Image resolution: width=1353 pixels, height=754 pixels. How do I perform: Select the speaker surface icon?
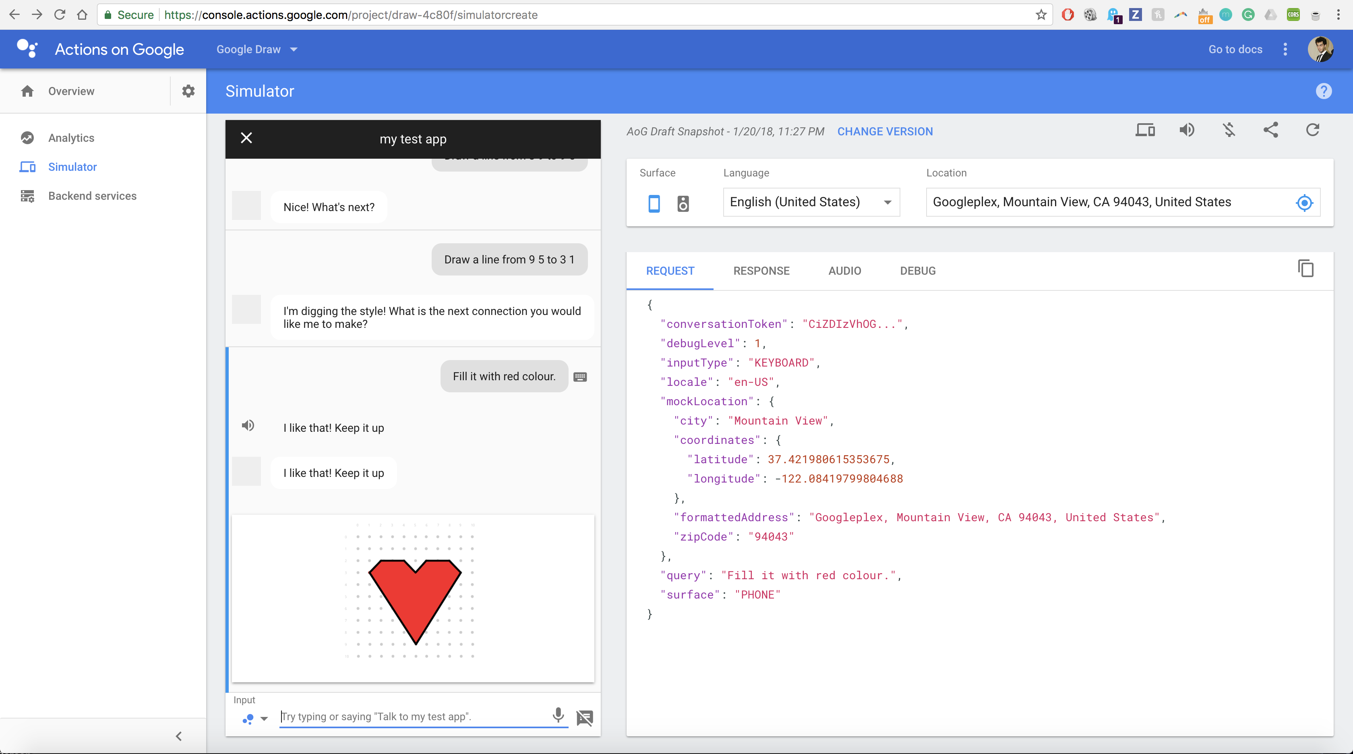[x=683, y=203]
